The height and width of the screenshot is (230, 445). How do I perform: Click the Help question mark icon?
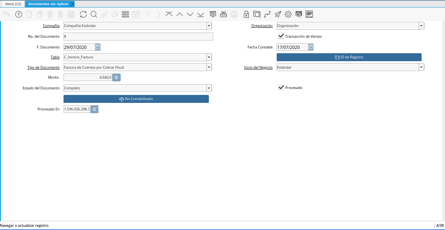19,14
